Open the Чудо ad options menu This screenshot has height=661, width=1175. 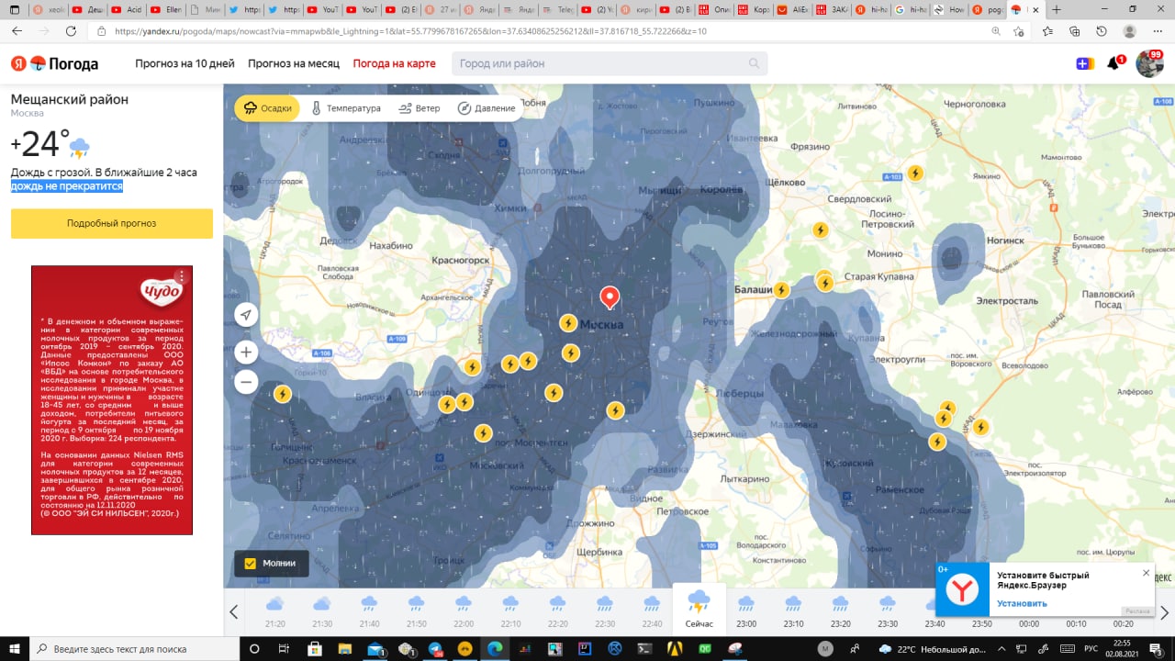[182, 276]
